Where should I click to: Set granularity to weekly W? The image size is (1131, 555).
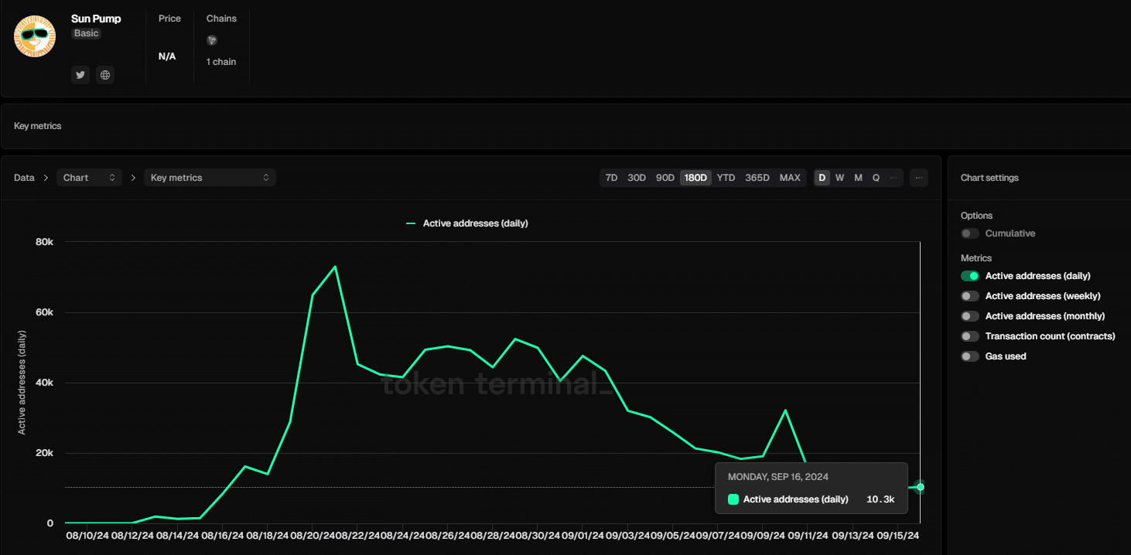pos(839,178)
